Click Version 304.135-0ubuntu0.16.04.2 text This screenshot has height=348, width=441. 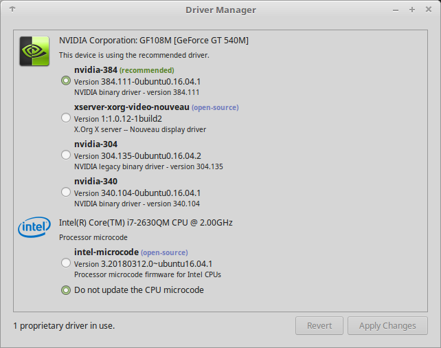pos(137,156)
